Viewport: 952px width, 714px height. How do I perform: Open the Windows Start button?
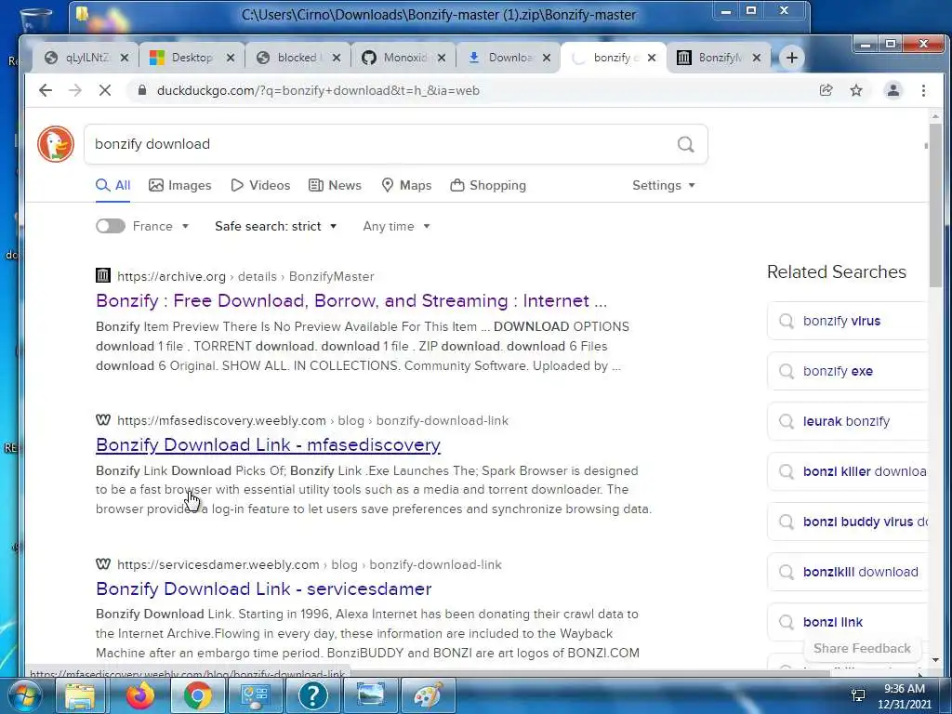pos(24,695)
